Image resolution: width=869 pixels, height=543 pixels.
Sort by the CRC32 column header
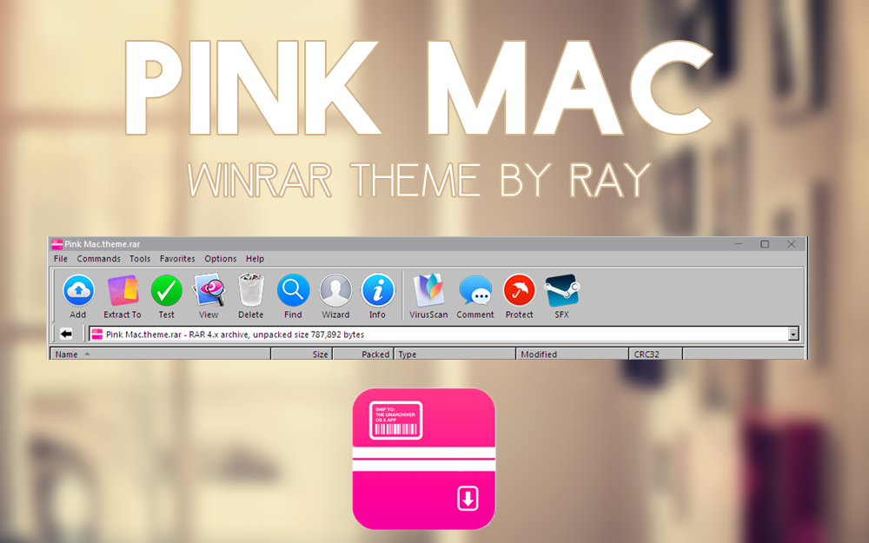pyautogui.click(x=655, y=354)
